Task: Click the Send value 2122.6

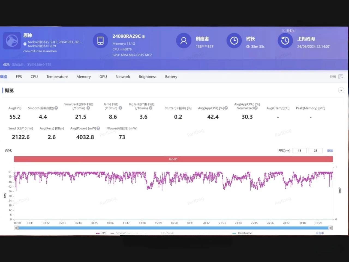Action: tap(21, 137)
